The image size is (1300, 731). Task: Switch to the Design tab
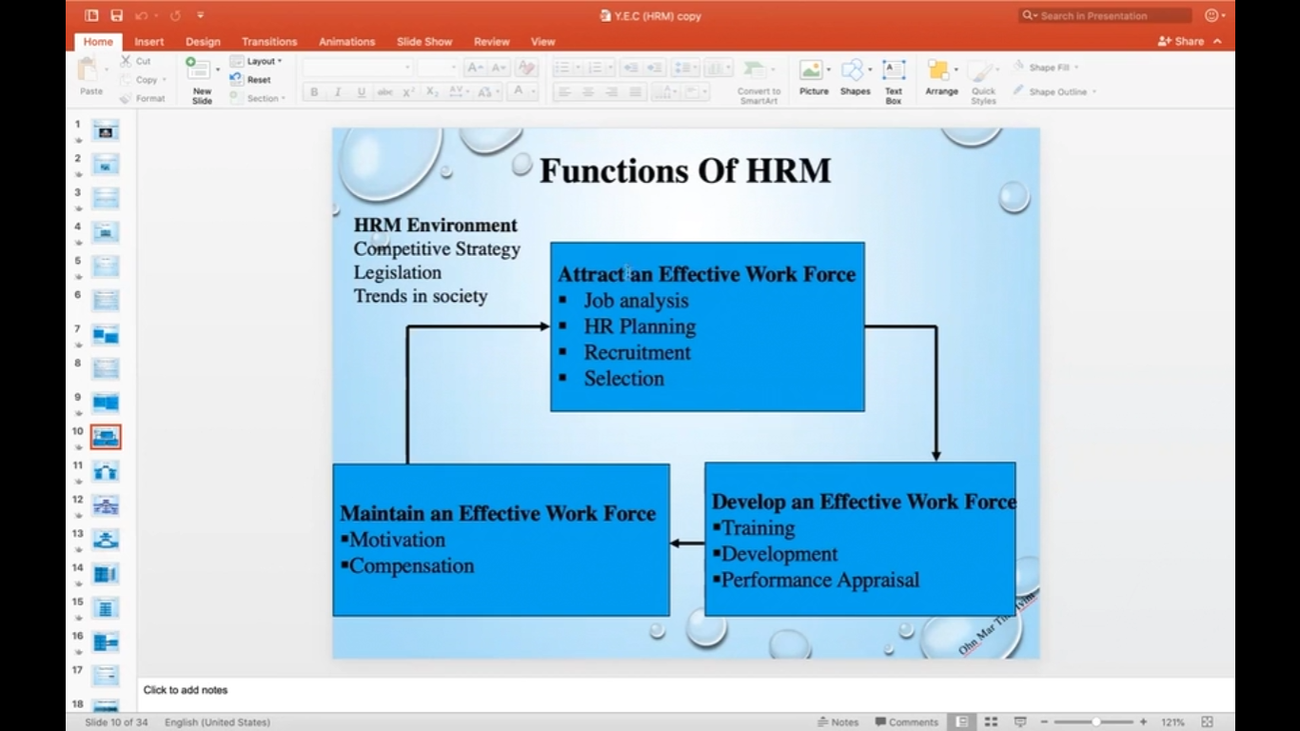click(x=203, y=42)
